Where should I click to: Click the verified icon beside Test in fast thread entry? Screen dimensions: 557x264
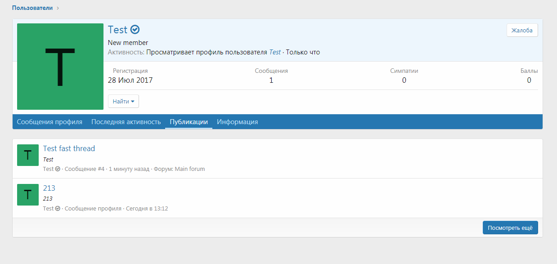click(56, 169)
